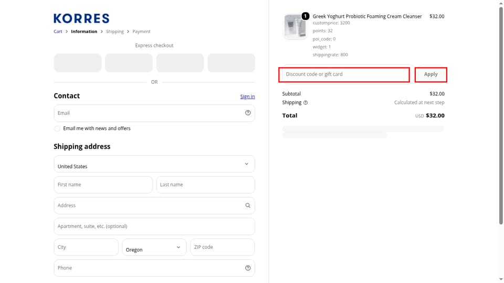Image resolution: width=504 pixels, height=283 pixels.
Task: Click the Express checkout heading
Action: (x=154, y=46)
